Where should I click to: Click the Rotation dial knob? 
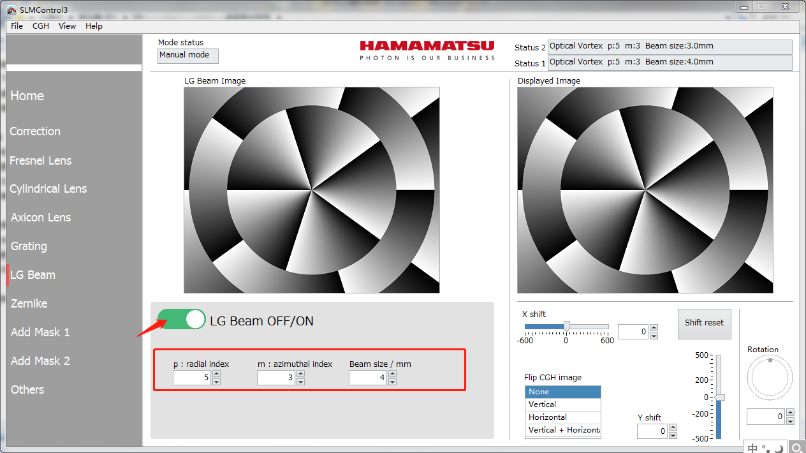(x=770, y=360)
